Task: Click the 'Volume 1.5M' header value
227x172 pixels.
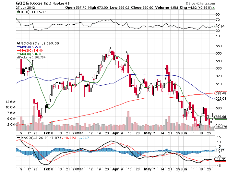Action: [166, 7]
